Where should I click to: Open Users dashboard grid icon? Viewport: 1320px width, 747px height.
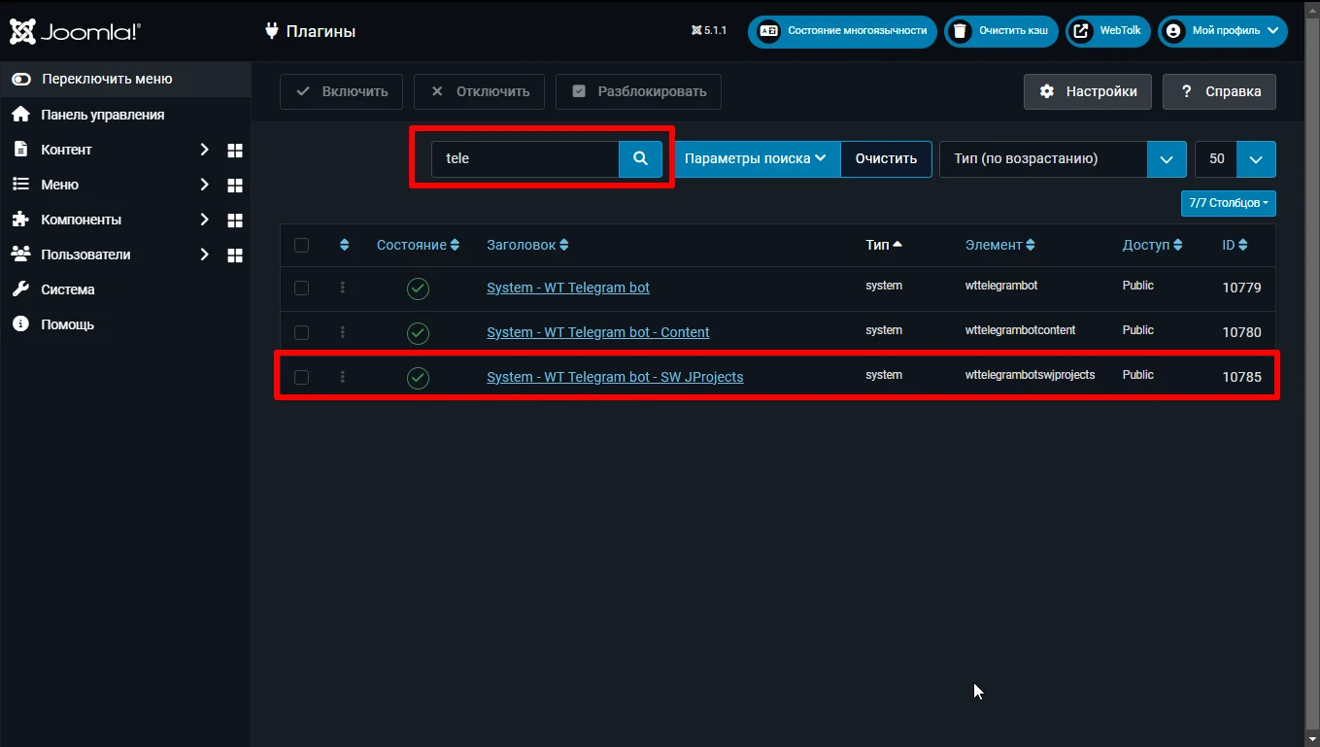click(234, 255)
